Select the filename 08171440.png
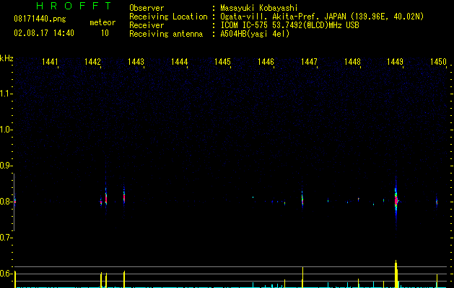This screenshot has width=454, height=288. click(40, 19)
